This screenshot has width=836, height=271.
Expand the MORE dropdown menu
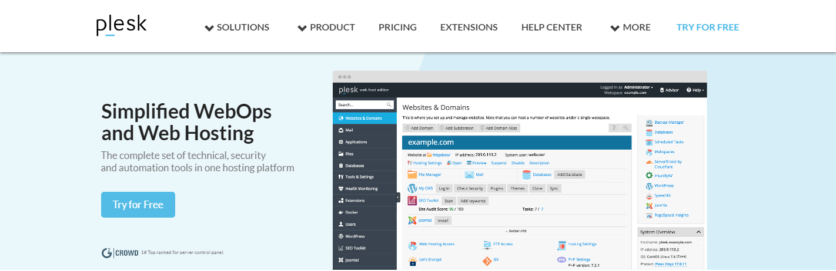630,27
